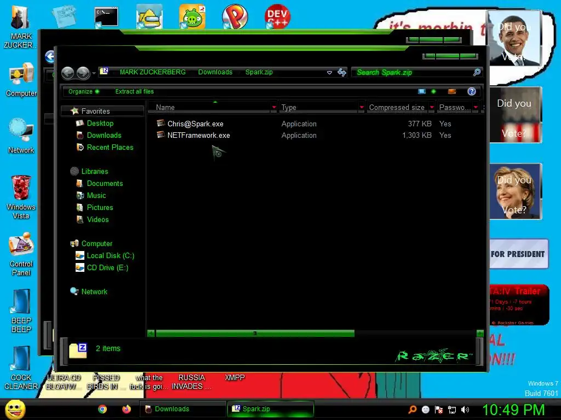Open the Password column filter dropdown
The width and height of the screenshot is (561, 420).
point(476,107)
